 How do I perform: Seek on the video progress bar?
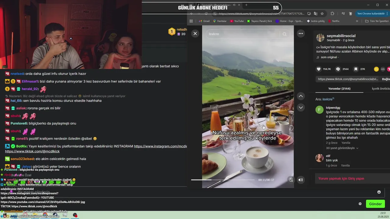pos(223,180)
